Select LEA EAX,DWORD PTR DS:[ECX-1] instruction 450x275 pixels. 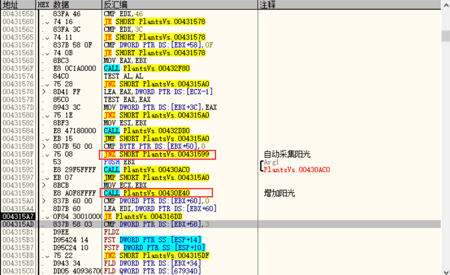[158, 91]
